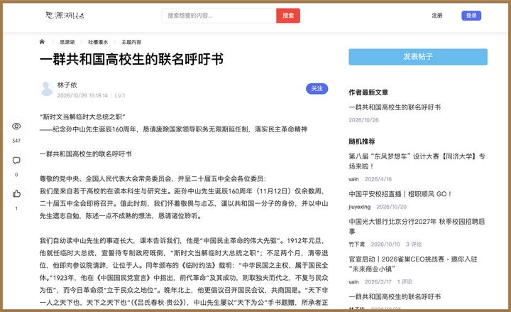Click the 发表帖子 button
The image size is (511, 312).
pos(418,57)
